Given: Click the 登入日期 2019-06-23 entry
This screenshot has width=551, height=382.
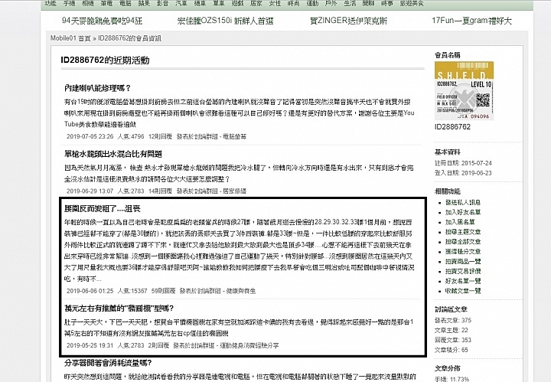Looking at the screenshot, I should 463,173.
